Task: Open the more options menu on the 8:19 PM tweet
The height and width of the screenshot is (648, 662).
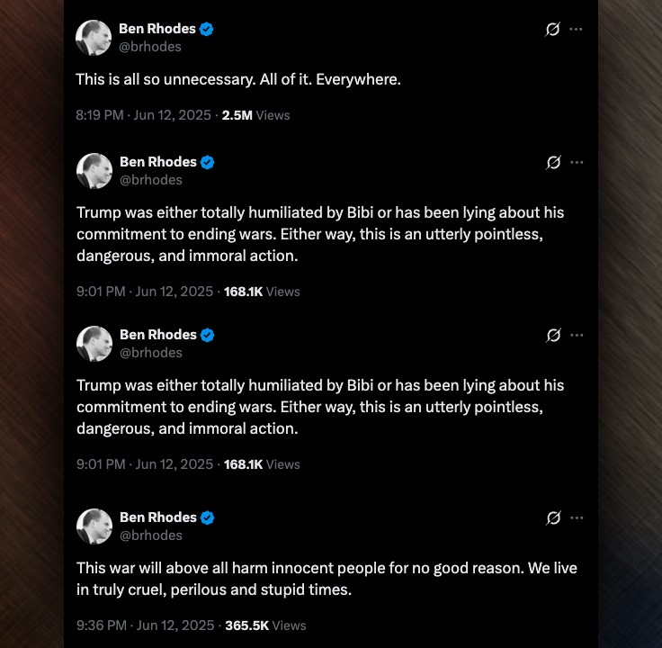Action: pos(577,29)
